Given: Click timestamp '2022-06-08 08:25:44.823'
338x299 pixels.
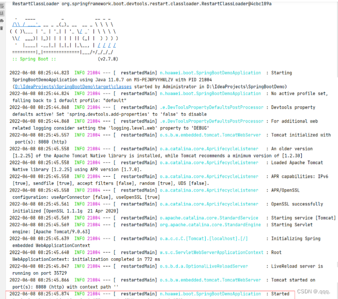Looking at the screenshot, I should (39, 73).
